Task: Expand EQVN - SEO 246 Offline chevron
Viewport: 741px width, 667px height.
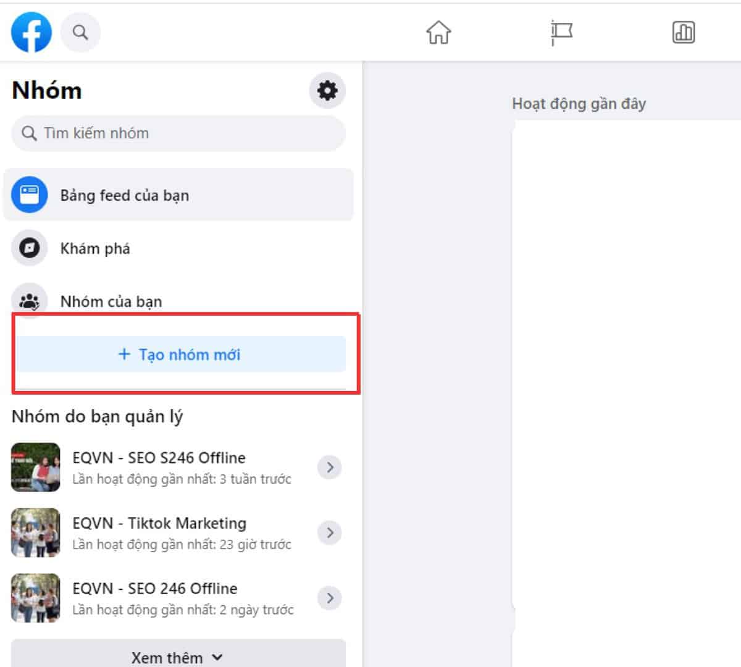Action: point(330,598)
